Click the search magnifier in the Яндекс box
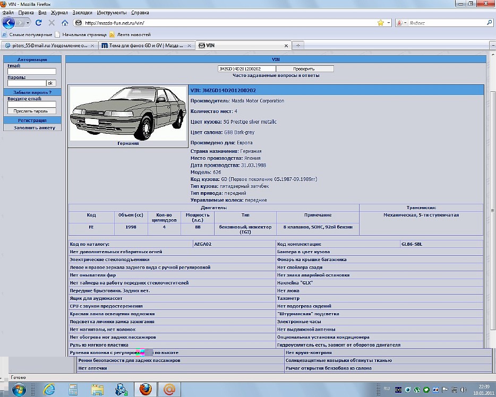 (x=489, y=23)
